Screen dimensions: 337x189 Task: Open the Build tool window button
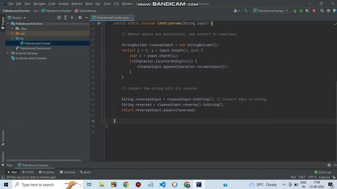tap(85, 172)
